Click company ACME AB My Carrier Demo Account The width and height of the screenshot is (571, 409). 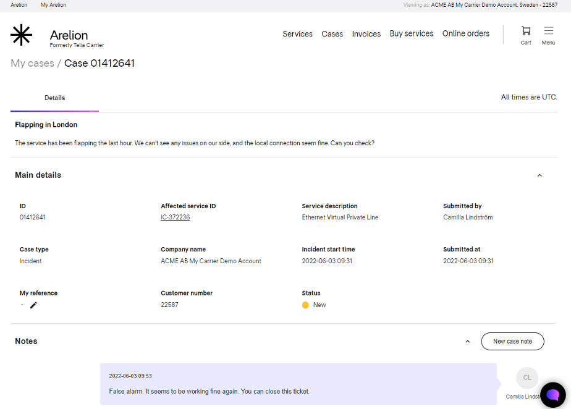[211, 261]
